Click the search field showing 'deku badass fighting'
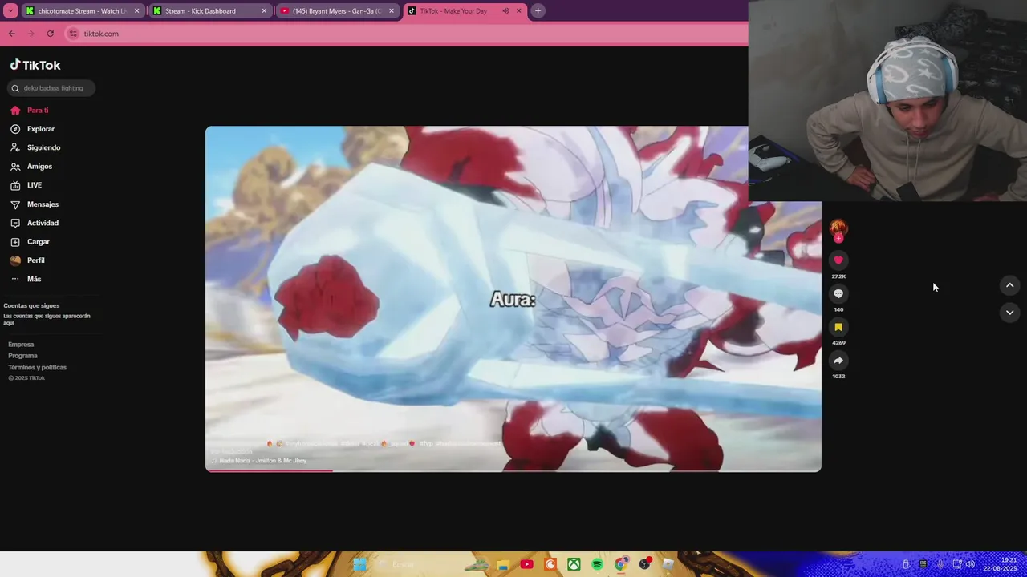Image resolution: width=1027 pixels, height=577 pixels. point(52,88)
